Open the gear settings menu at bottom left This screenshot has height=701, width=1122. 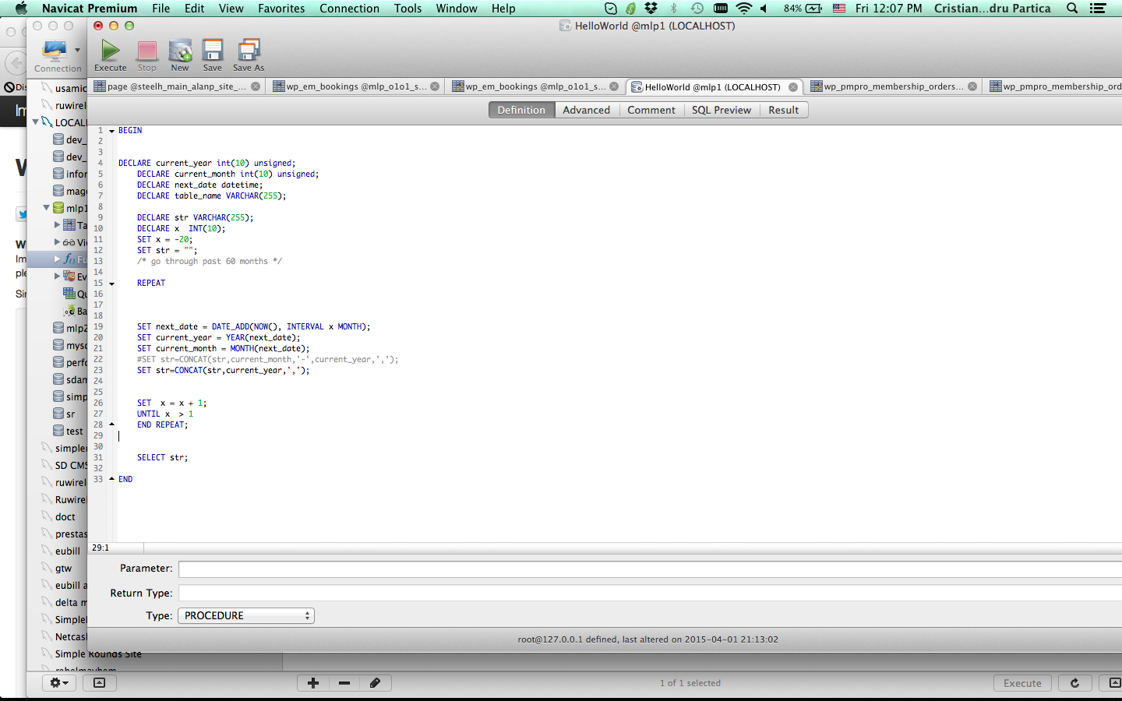pos(59,683)
